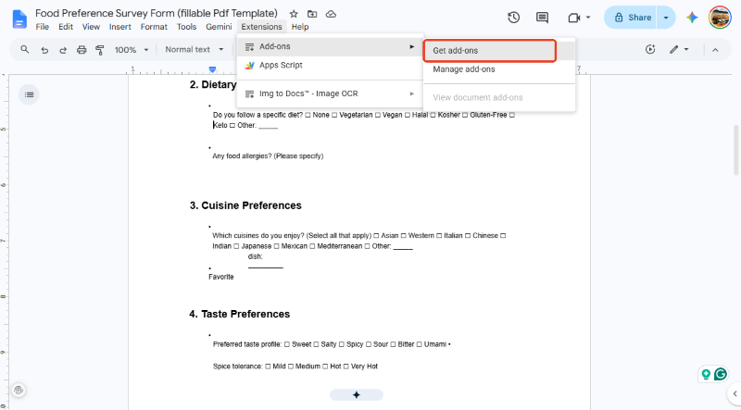The height and width of the screenshot is (410, 741).
Task: Print the document using printer icon
Action: pos(82,50)
